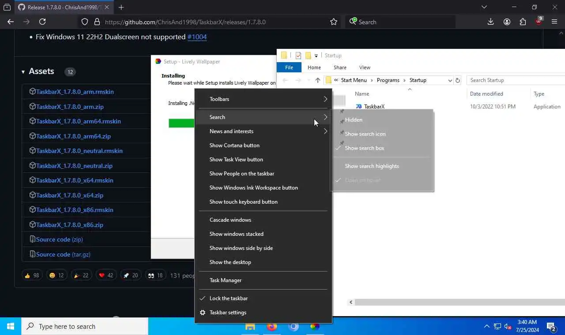Open a new browser tab
The width and height of the screenshot is (565, 335).
tap(121, 7)
